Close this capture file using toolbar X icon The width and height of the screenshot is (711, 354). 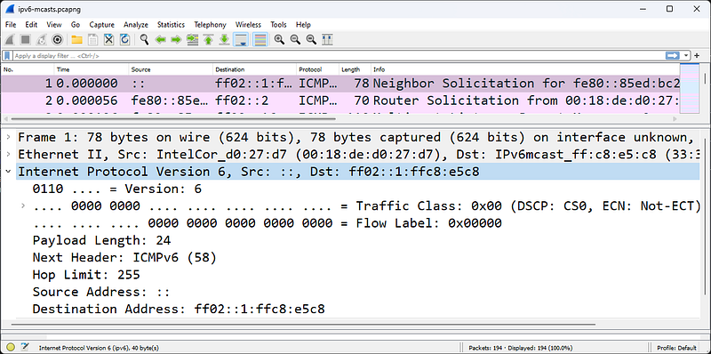click(108, 40)
